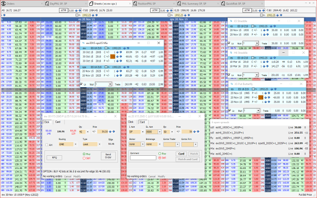317x198 pixels.
Task: Click up diamond on 30 Oct 15 2010 P row
Action: [x=117, y=61]
